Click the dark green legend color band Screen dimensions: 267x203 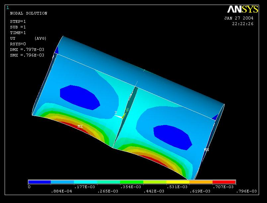(132, 182)
